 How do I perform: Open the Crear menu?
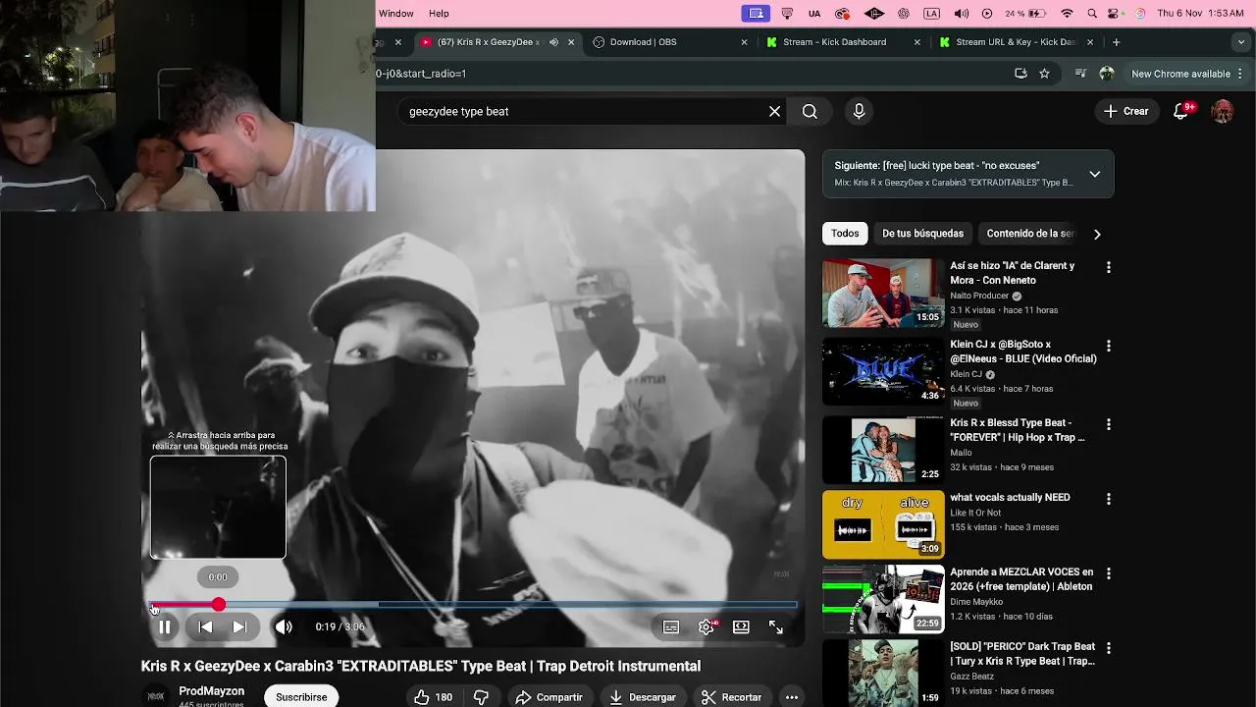(x=1125, y=111)
